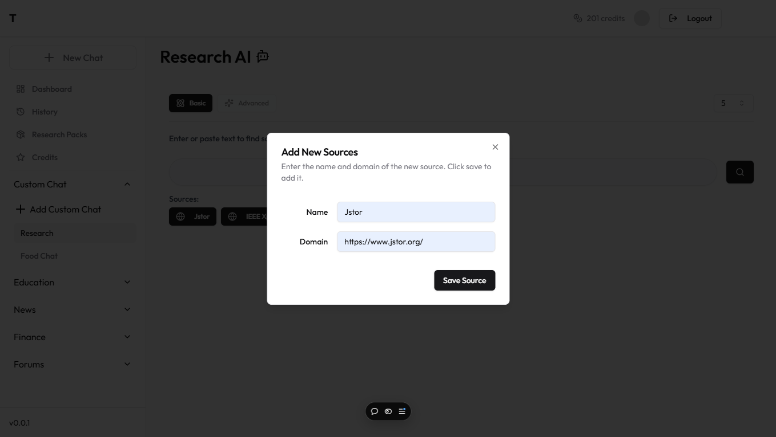Image resolution: width=776 pixels, height=437 pixels.
Task: Focus the Domain input field
Action: click(x=416, y=242)
